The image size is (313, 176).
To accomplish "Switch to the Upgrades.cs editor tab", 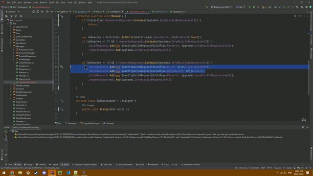I will 178,12.
